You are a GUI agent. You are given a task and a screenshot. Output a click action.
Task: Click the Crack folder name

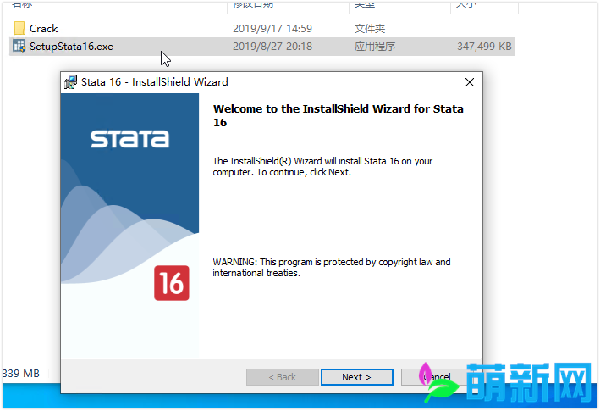click(44, 28)
